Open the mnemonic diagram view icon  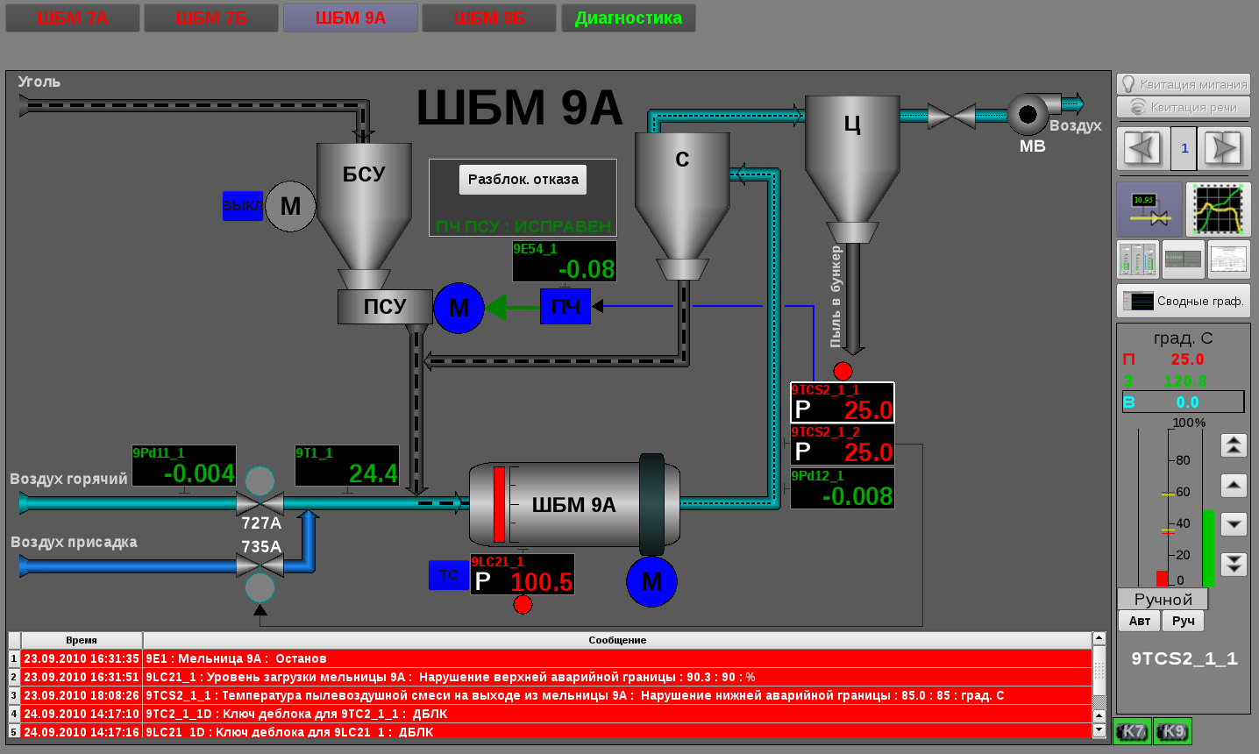[1149, 210]
